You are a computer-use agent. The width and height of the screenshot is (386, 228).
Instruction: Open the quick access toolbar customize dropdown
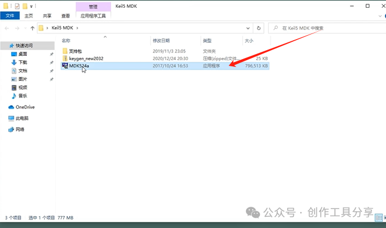point(31,6)
